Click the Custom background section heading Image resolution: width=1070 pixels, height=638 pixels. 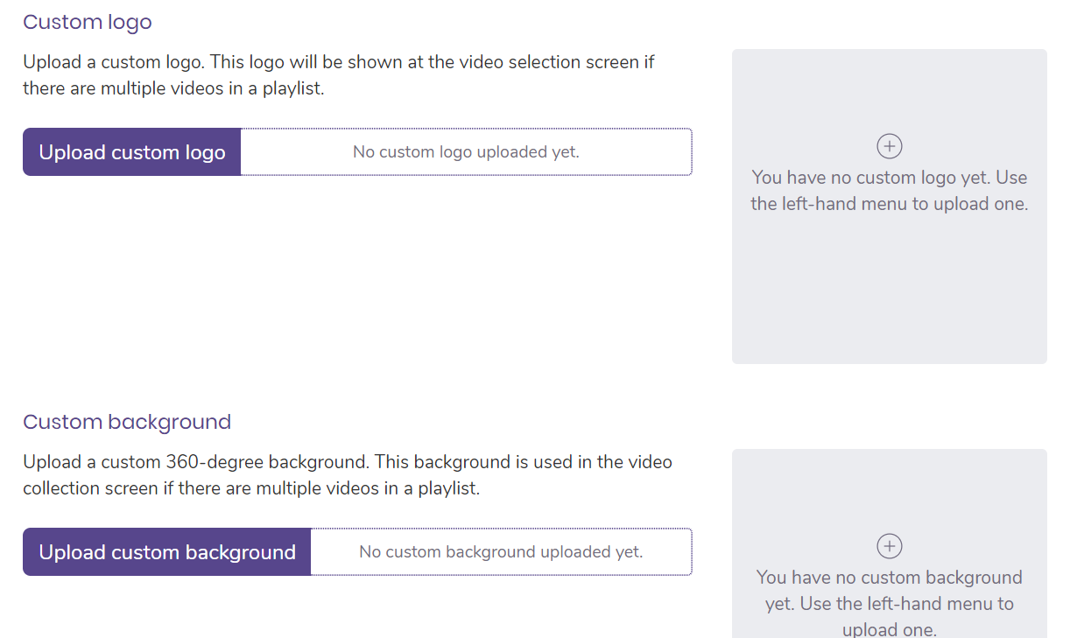pos(126,422)
